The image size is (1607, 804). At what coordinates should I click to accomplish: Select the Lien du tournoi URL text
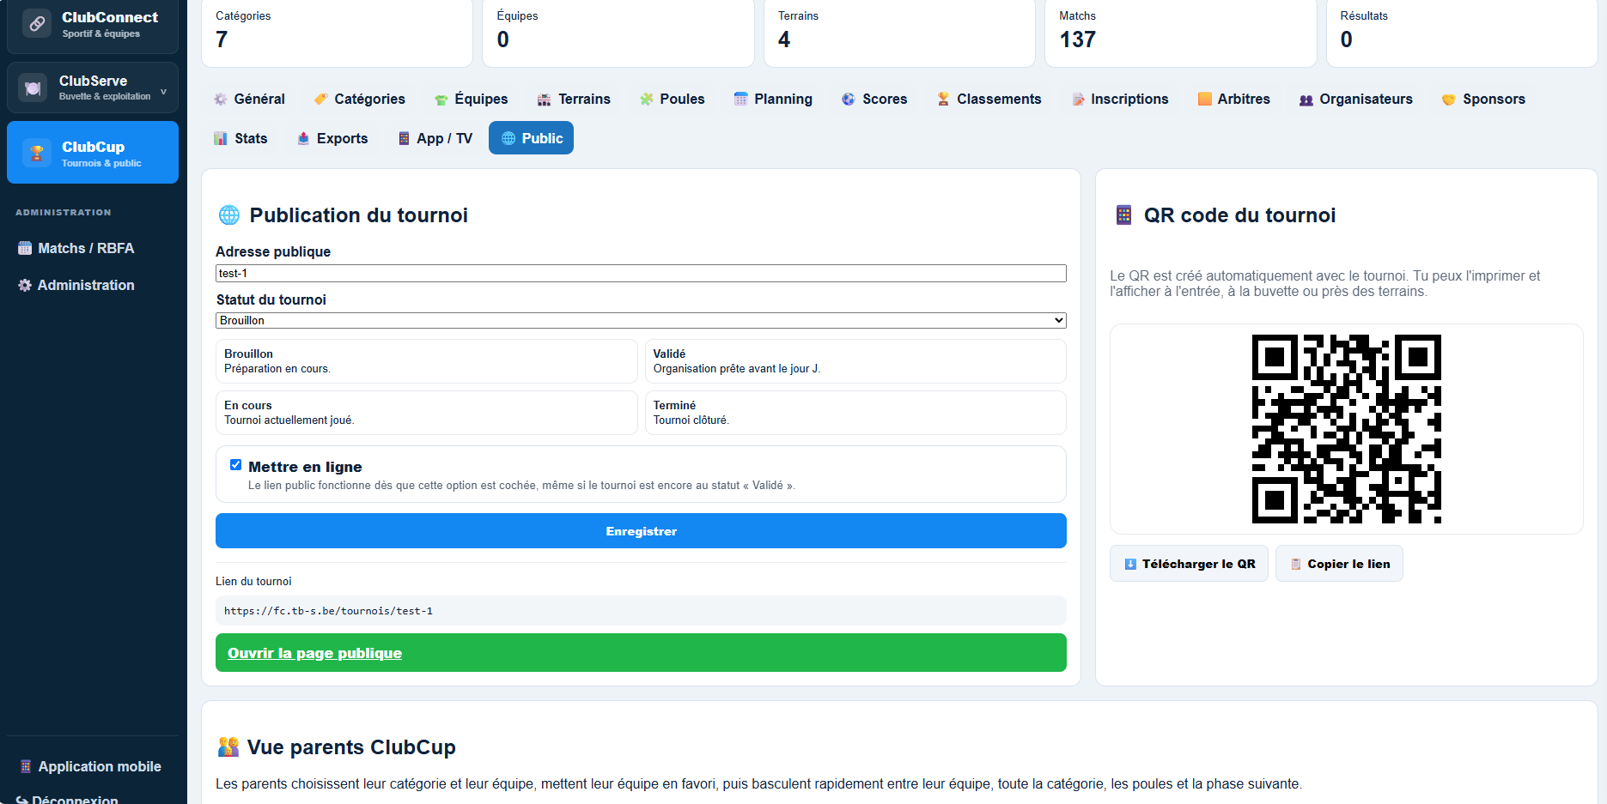click(x=328, y=611)
